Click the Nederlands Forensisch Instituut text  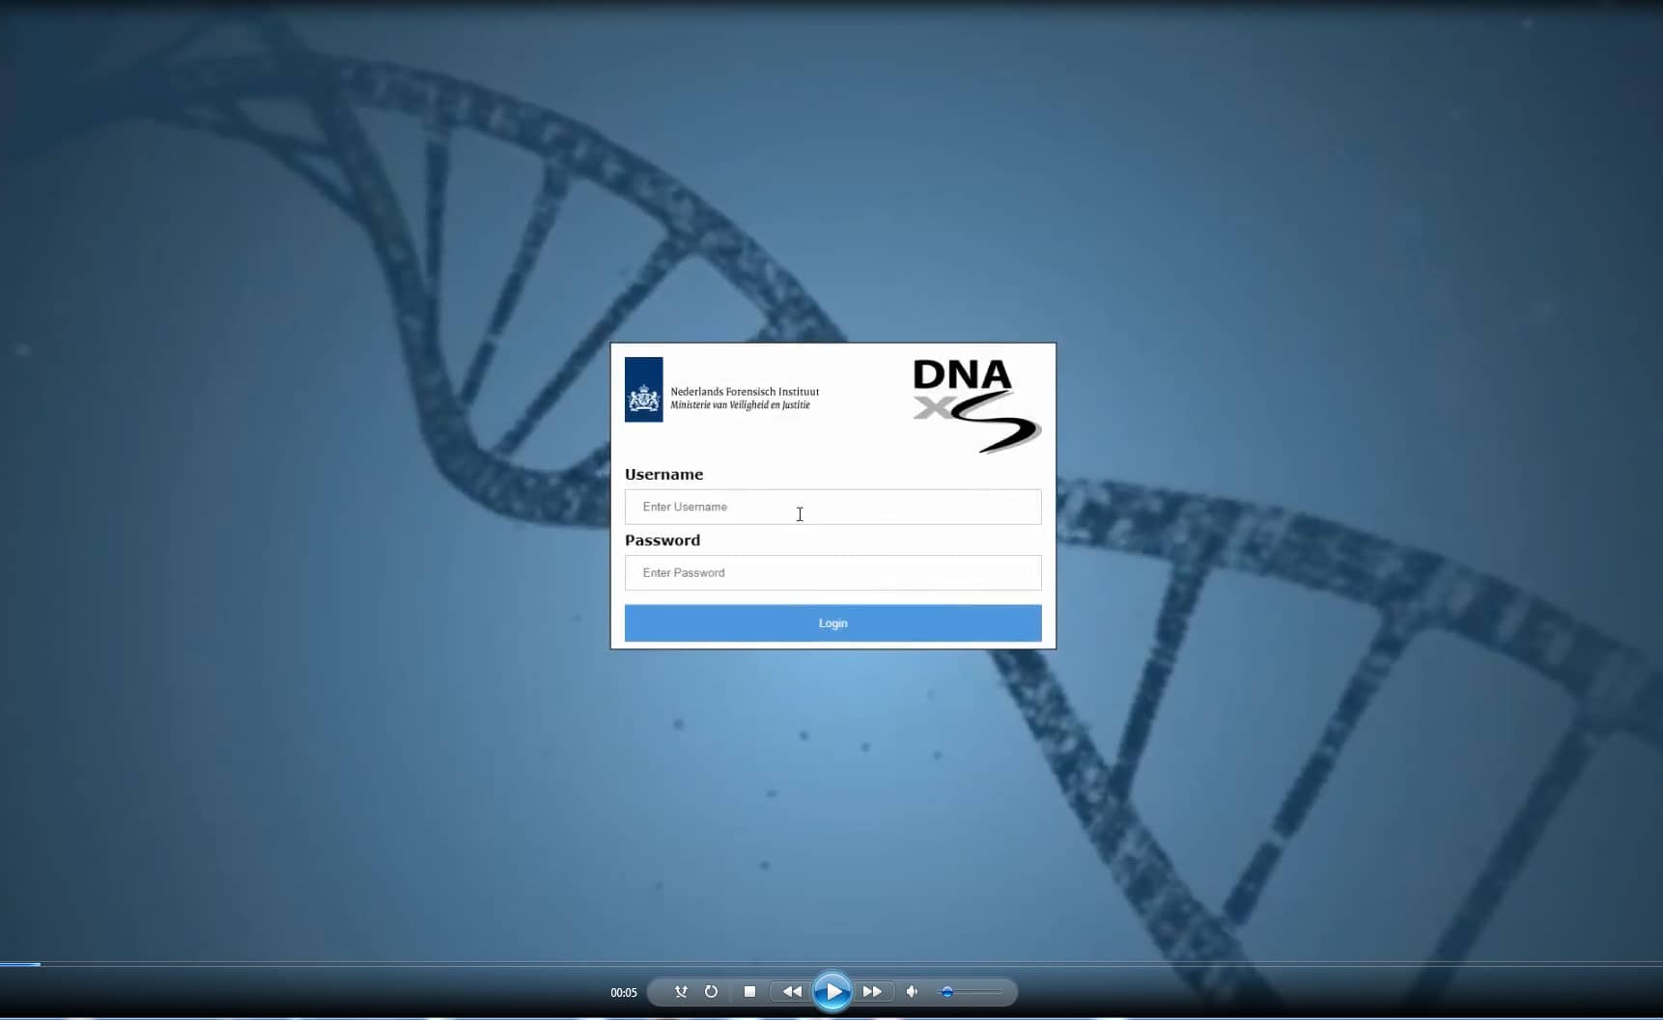pyautogui.click(x=745, y=392)
